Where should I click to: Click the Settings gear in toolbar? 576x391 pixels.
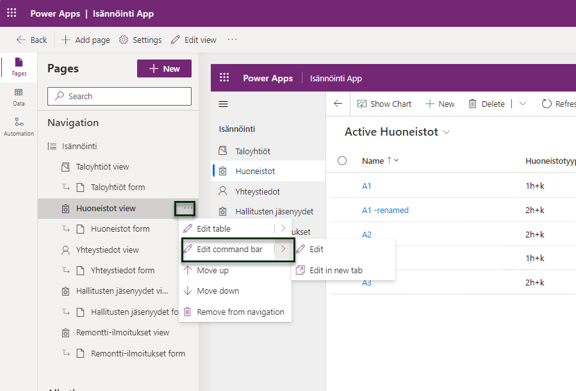pos(124,40)
